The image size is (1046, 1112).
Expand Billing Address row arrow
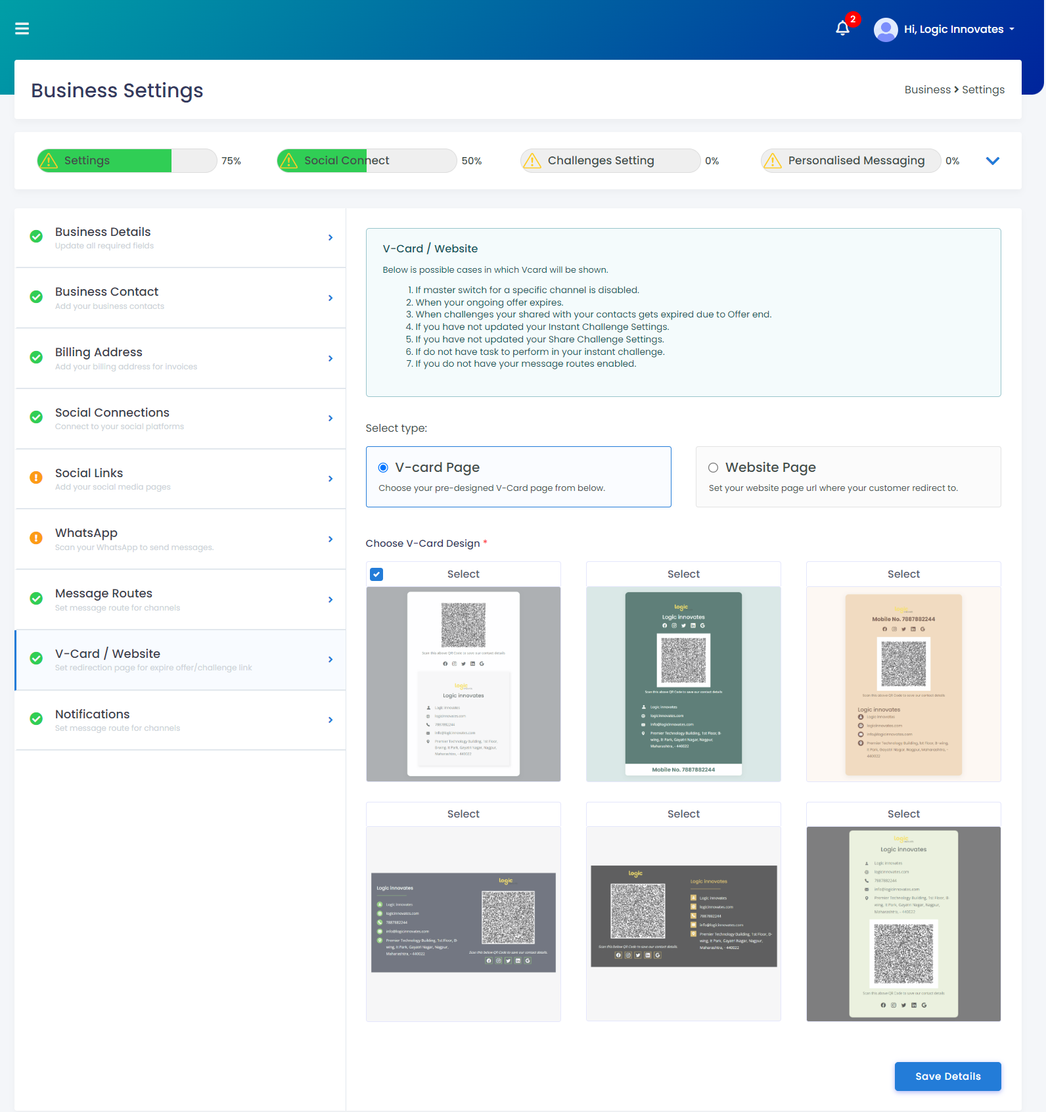click(x=330, y=359)
